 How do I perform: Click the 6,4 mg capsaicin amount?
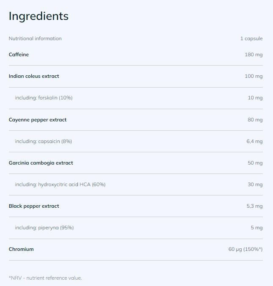point(254,141)
